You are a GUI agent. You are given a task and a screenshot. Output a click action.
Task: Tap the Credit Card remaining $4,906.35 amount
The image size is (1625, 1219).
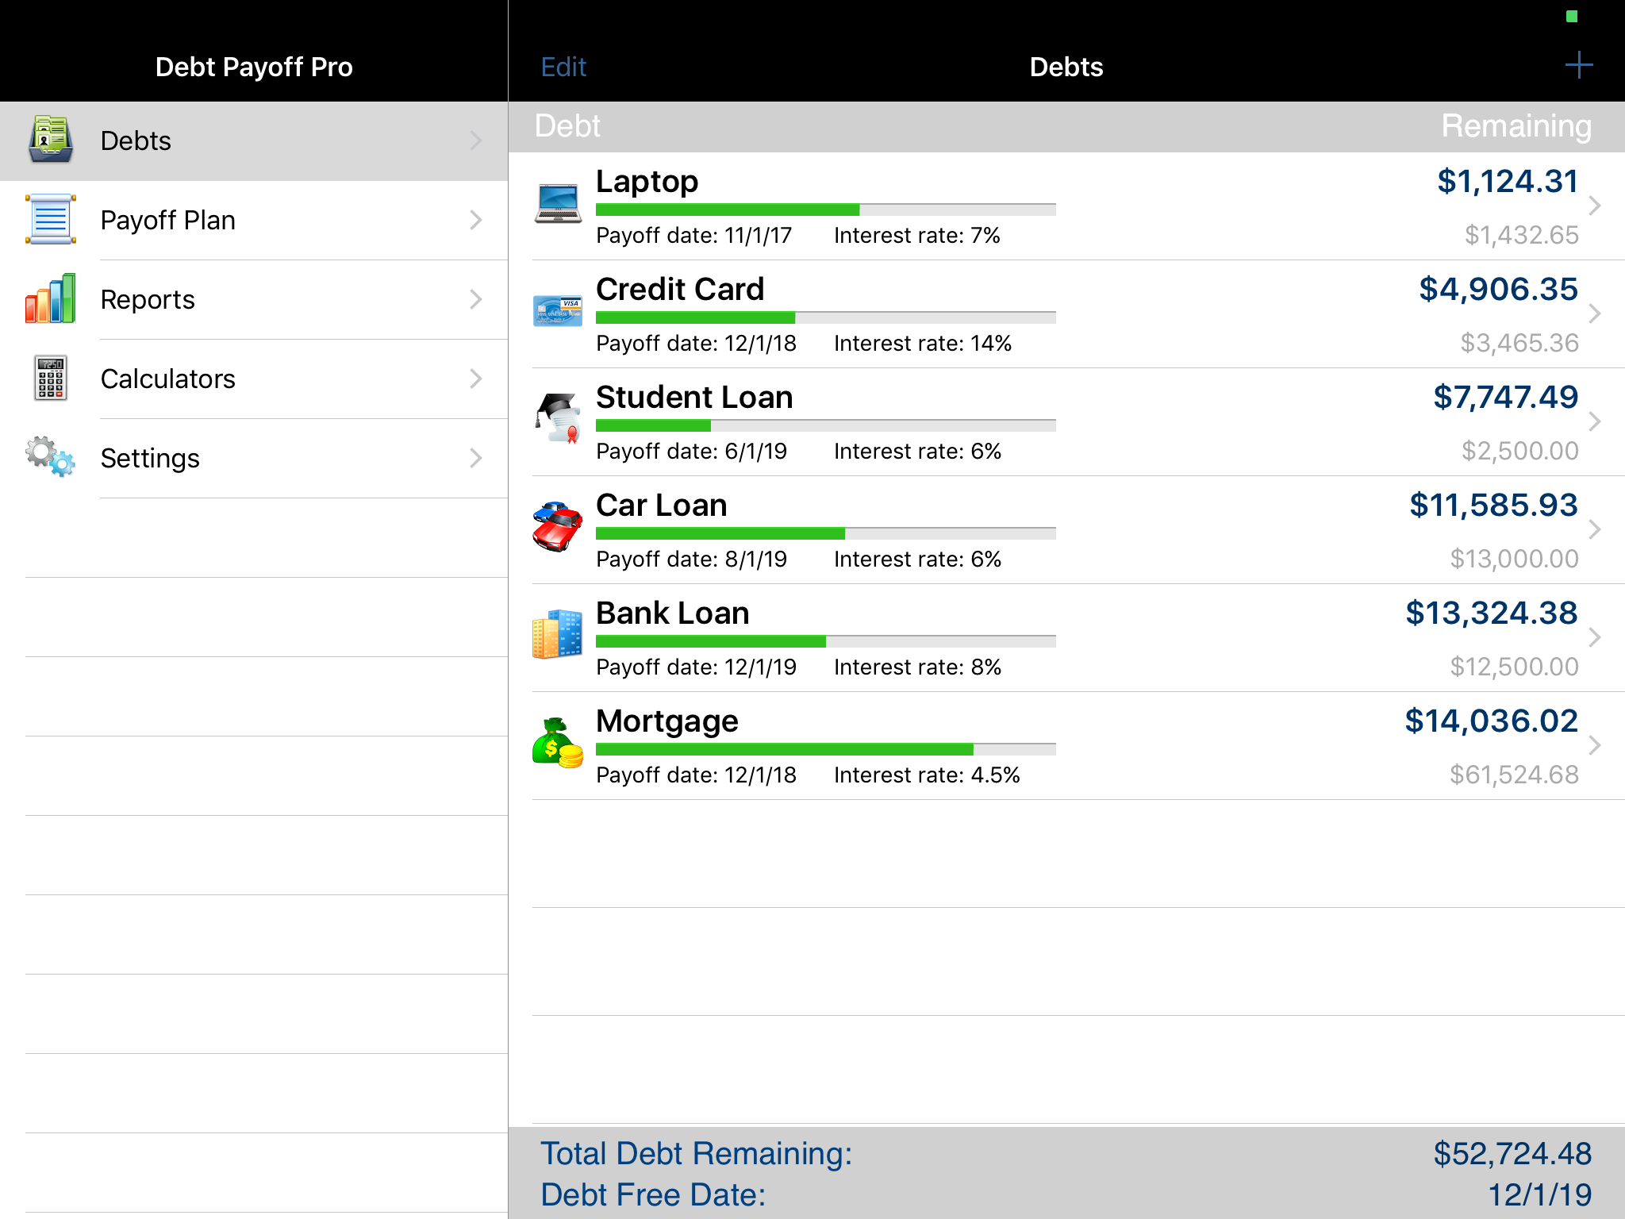pos(1497,290)
